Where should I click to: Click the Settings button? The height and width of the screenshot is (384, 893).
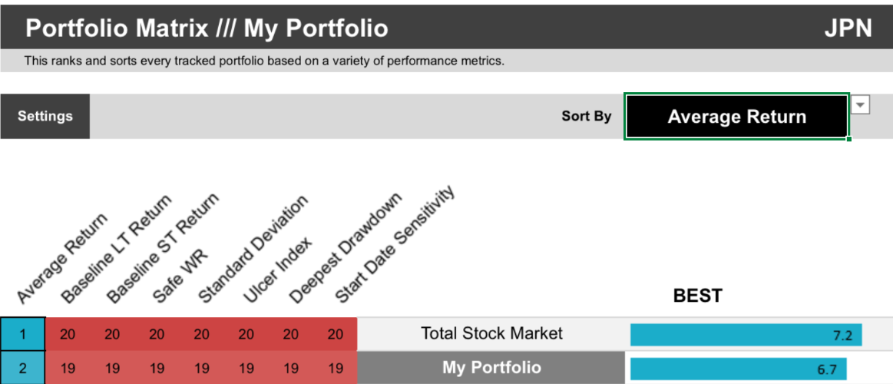45,117
